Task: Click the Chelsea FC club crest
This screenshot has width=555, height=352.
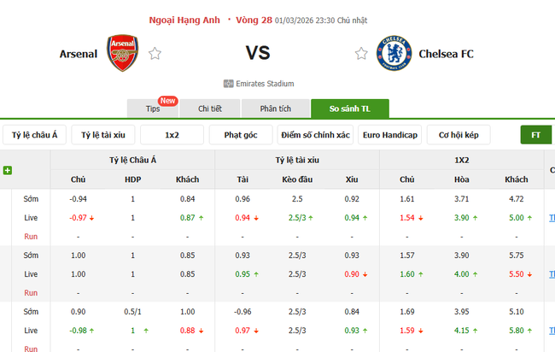Action: coord(394,53)
